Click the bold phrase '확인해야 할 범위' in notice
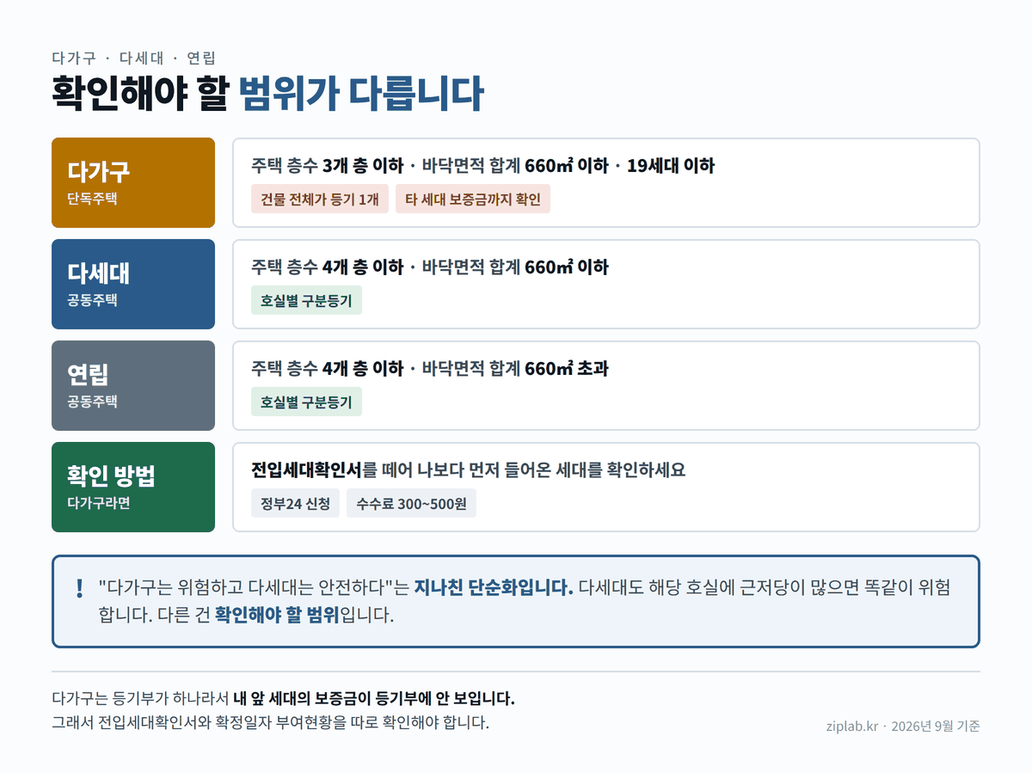 (277, 614)
